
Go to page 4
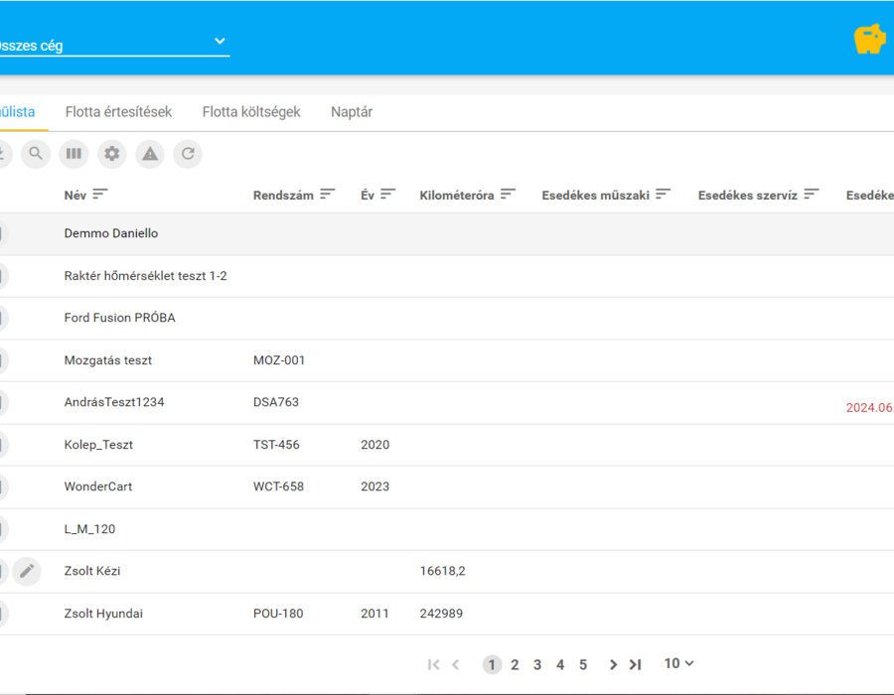pyautogui.click(x=560, y=665)
